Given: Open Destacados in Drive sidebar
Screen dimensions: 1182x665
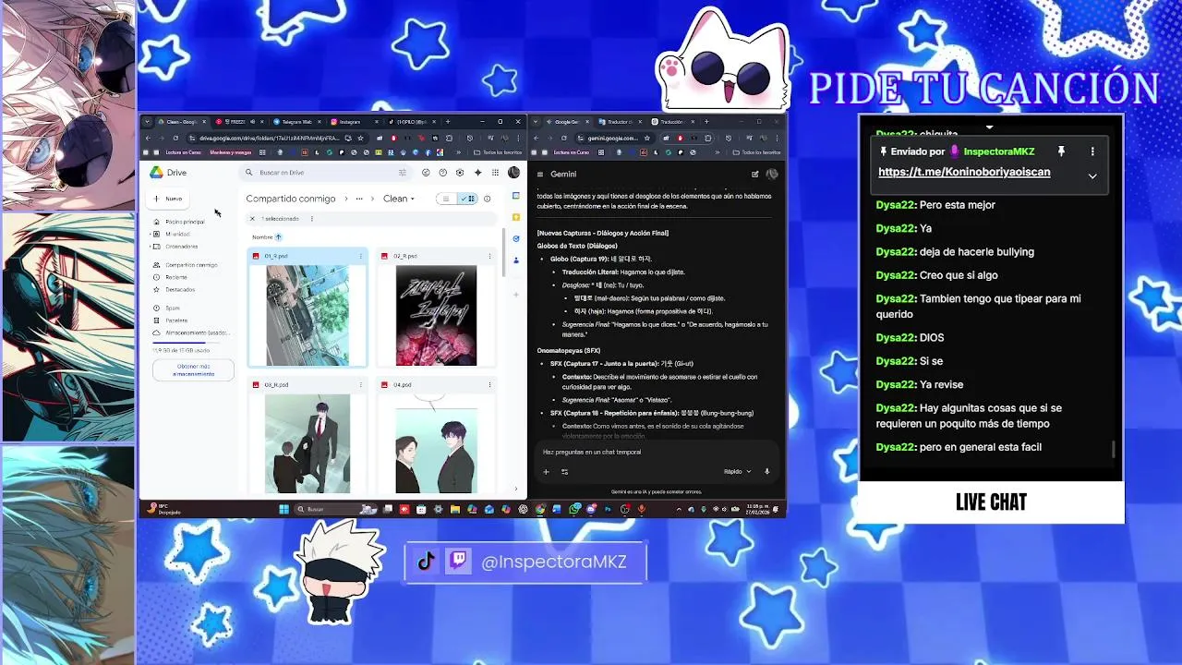Looking at the screenshot, I should click(179, 289).
